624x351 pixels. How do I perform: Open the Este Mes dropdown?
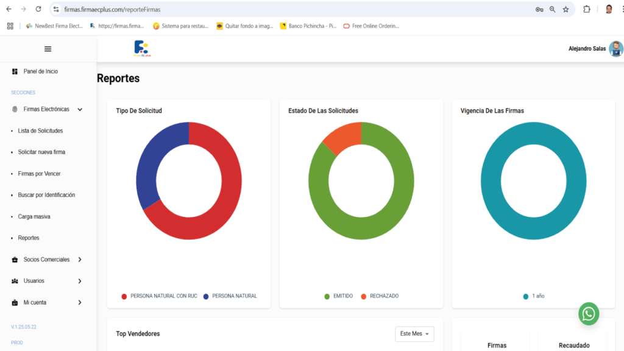[x=414, y=334]
